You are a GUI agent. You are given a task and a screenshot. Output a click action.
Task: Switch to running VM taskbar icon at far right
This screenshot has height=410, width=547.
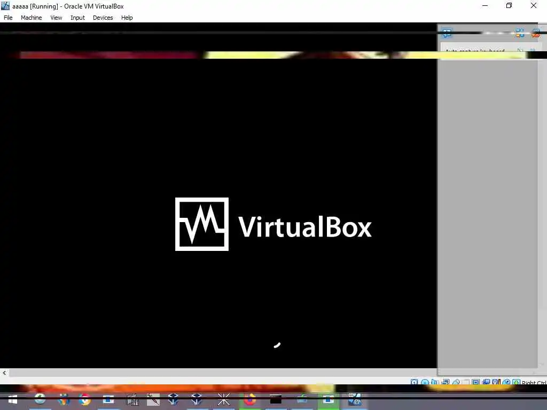(355, 399)
